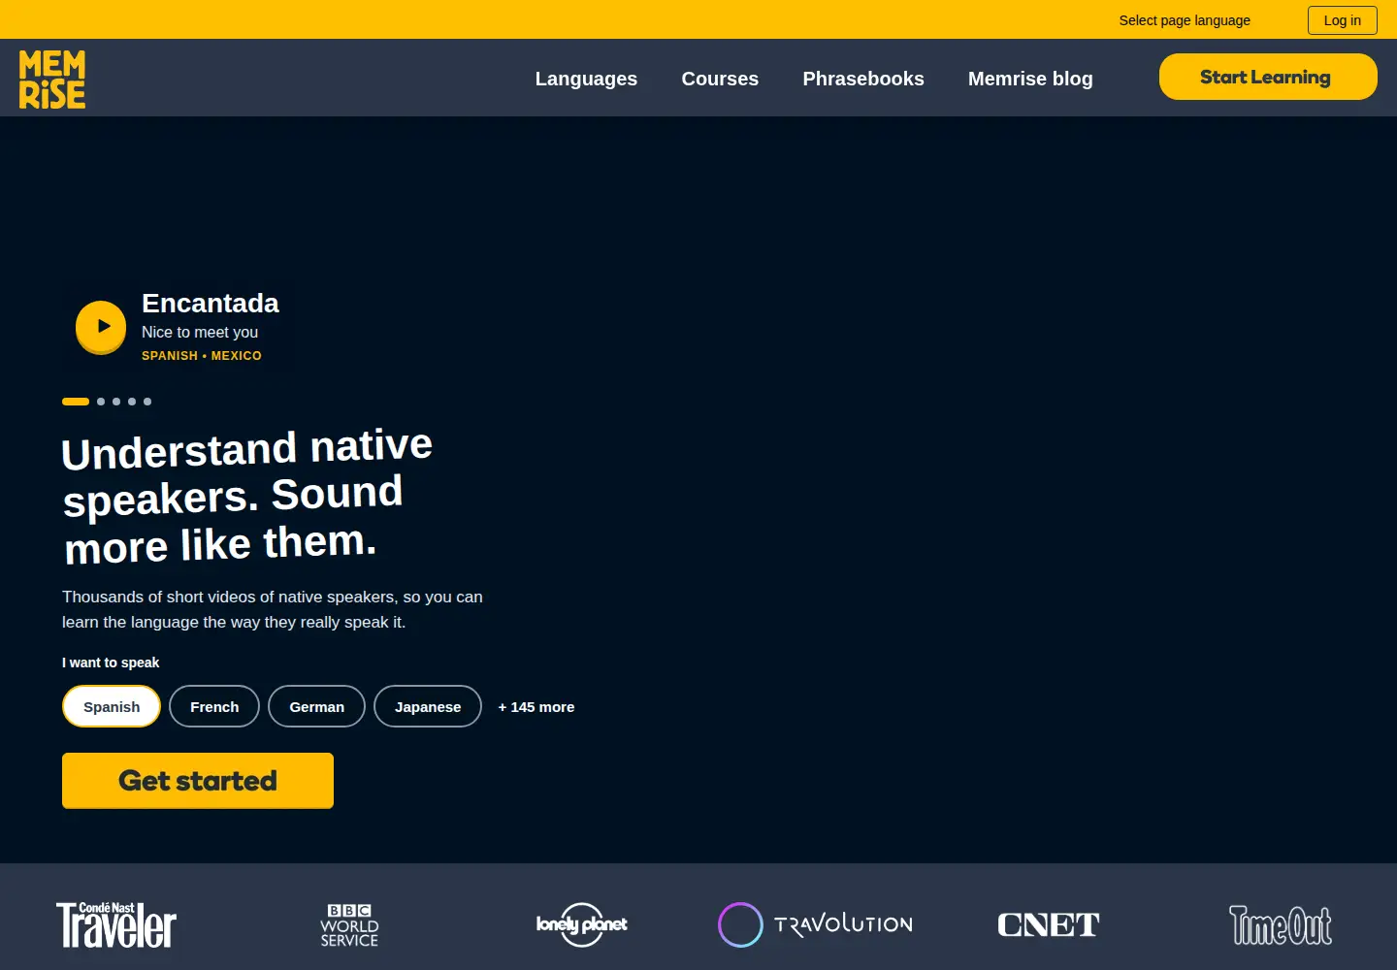Click the Lonely Planet logo

[x=582, y=924]
